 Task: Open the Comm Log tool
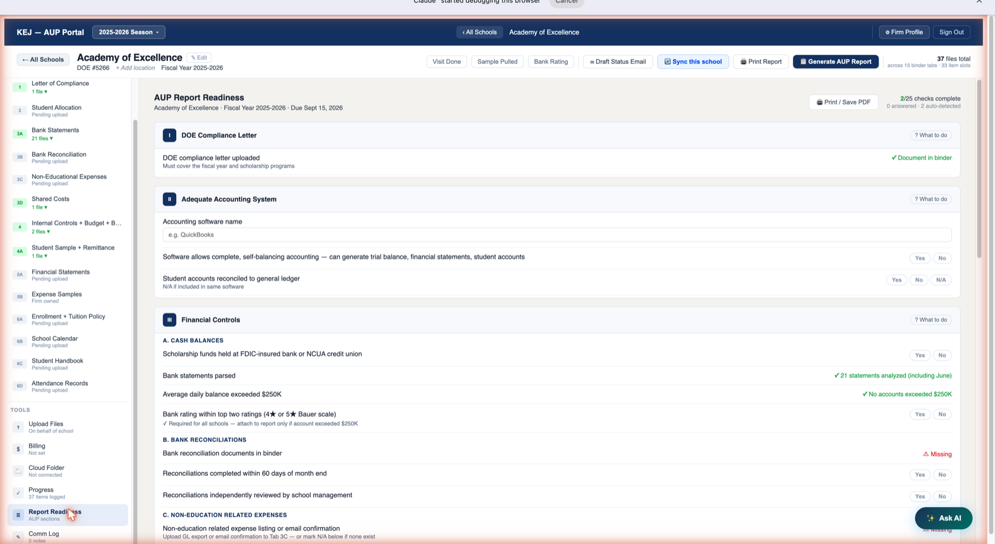[x=69, y=536]
